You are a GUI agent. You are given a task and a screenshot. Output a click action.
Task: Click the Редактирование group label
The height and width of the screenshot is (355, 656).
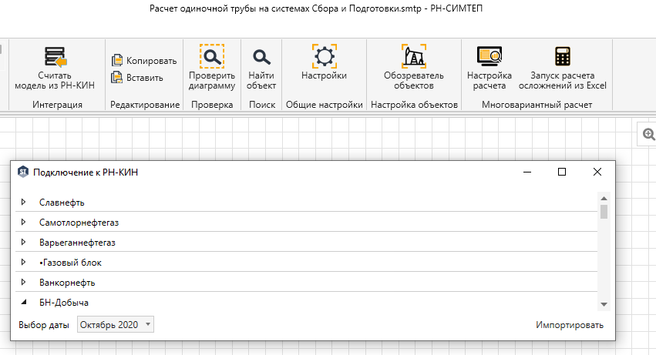pos(145,105)
